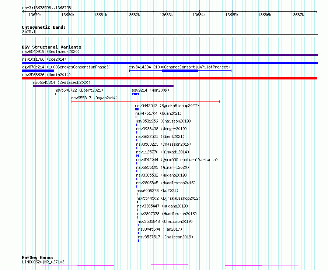Click the 13680k ruler mark

(68, 15)
